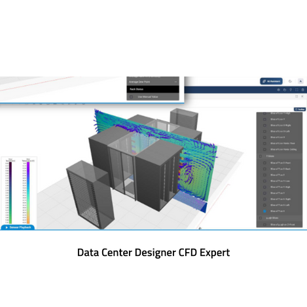The image size is (307, 307).
Task: Enable the Slice of T on Y-Low checkbox
Action: point(264,181)
